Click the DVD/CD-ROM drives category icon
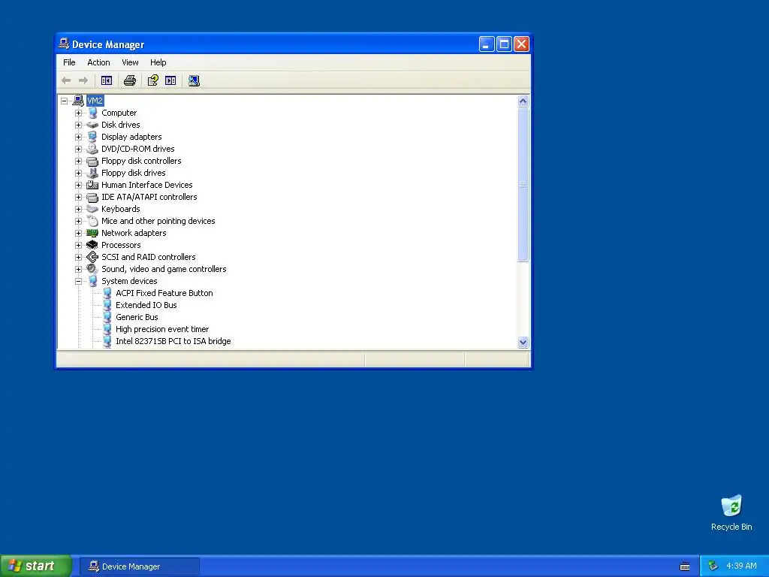Image resolution: width=769 pixels, height=577 pixels. (x=92, y=149)
